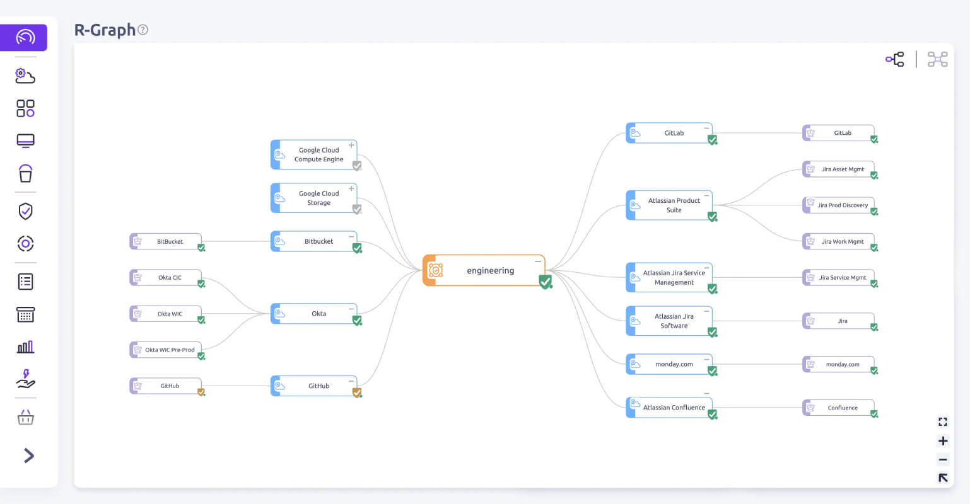The image size is (970, 504).
Task: Toggle the fullscreen graph view
Action: click(x=943, y=422)
